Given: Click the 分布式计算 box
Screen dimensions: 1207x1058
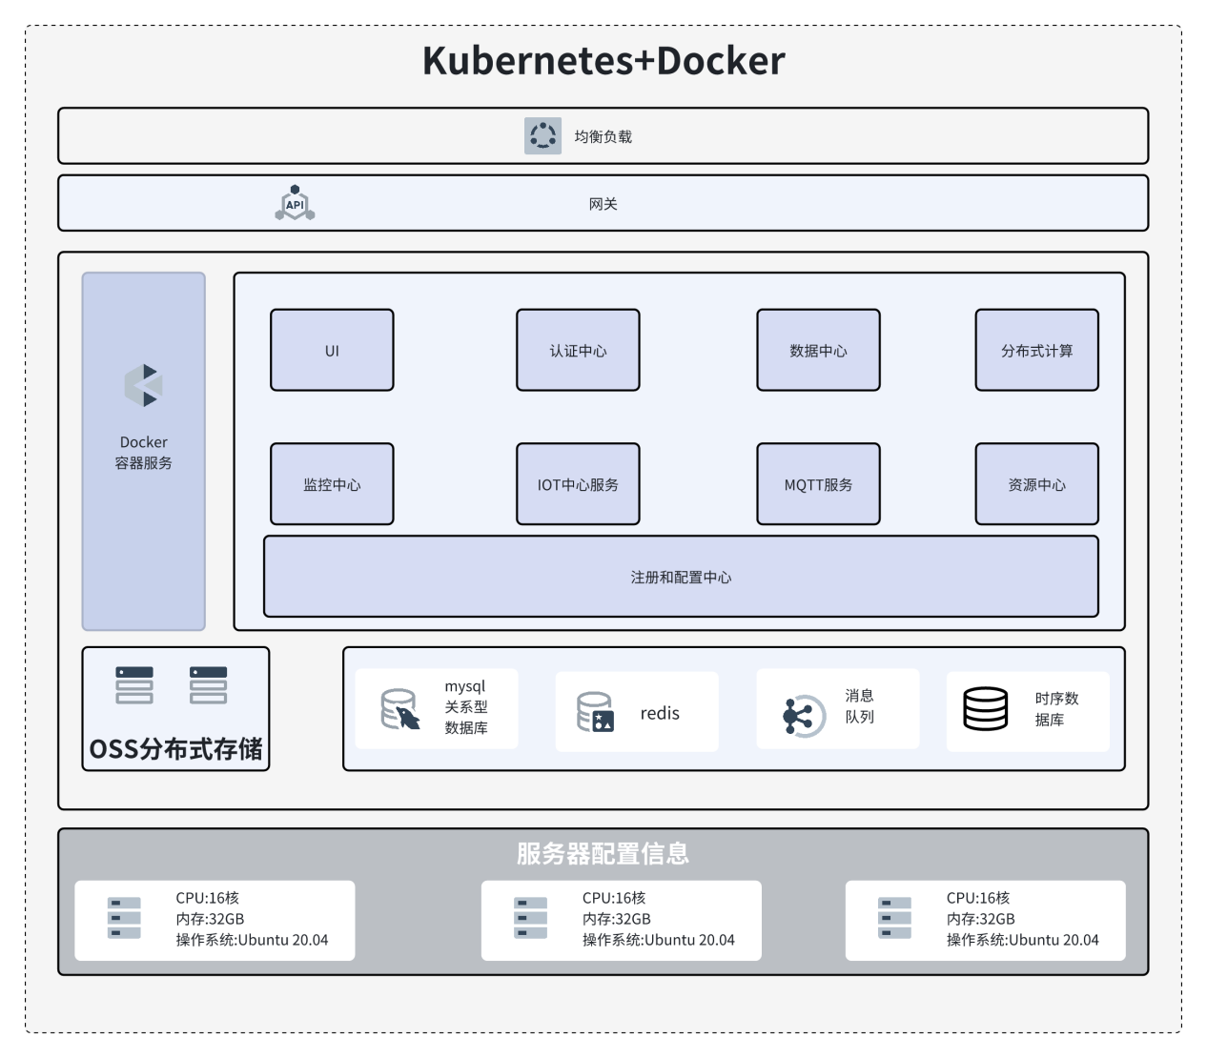Looking at the screenshot, I should (x=1036, y=350).
